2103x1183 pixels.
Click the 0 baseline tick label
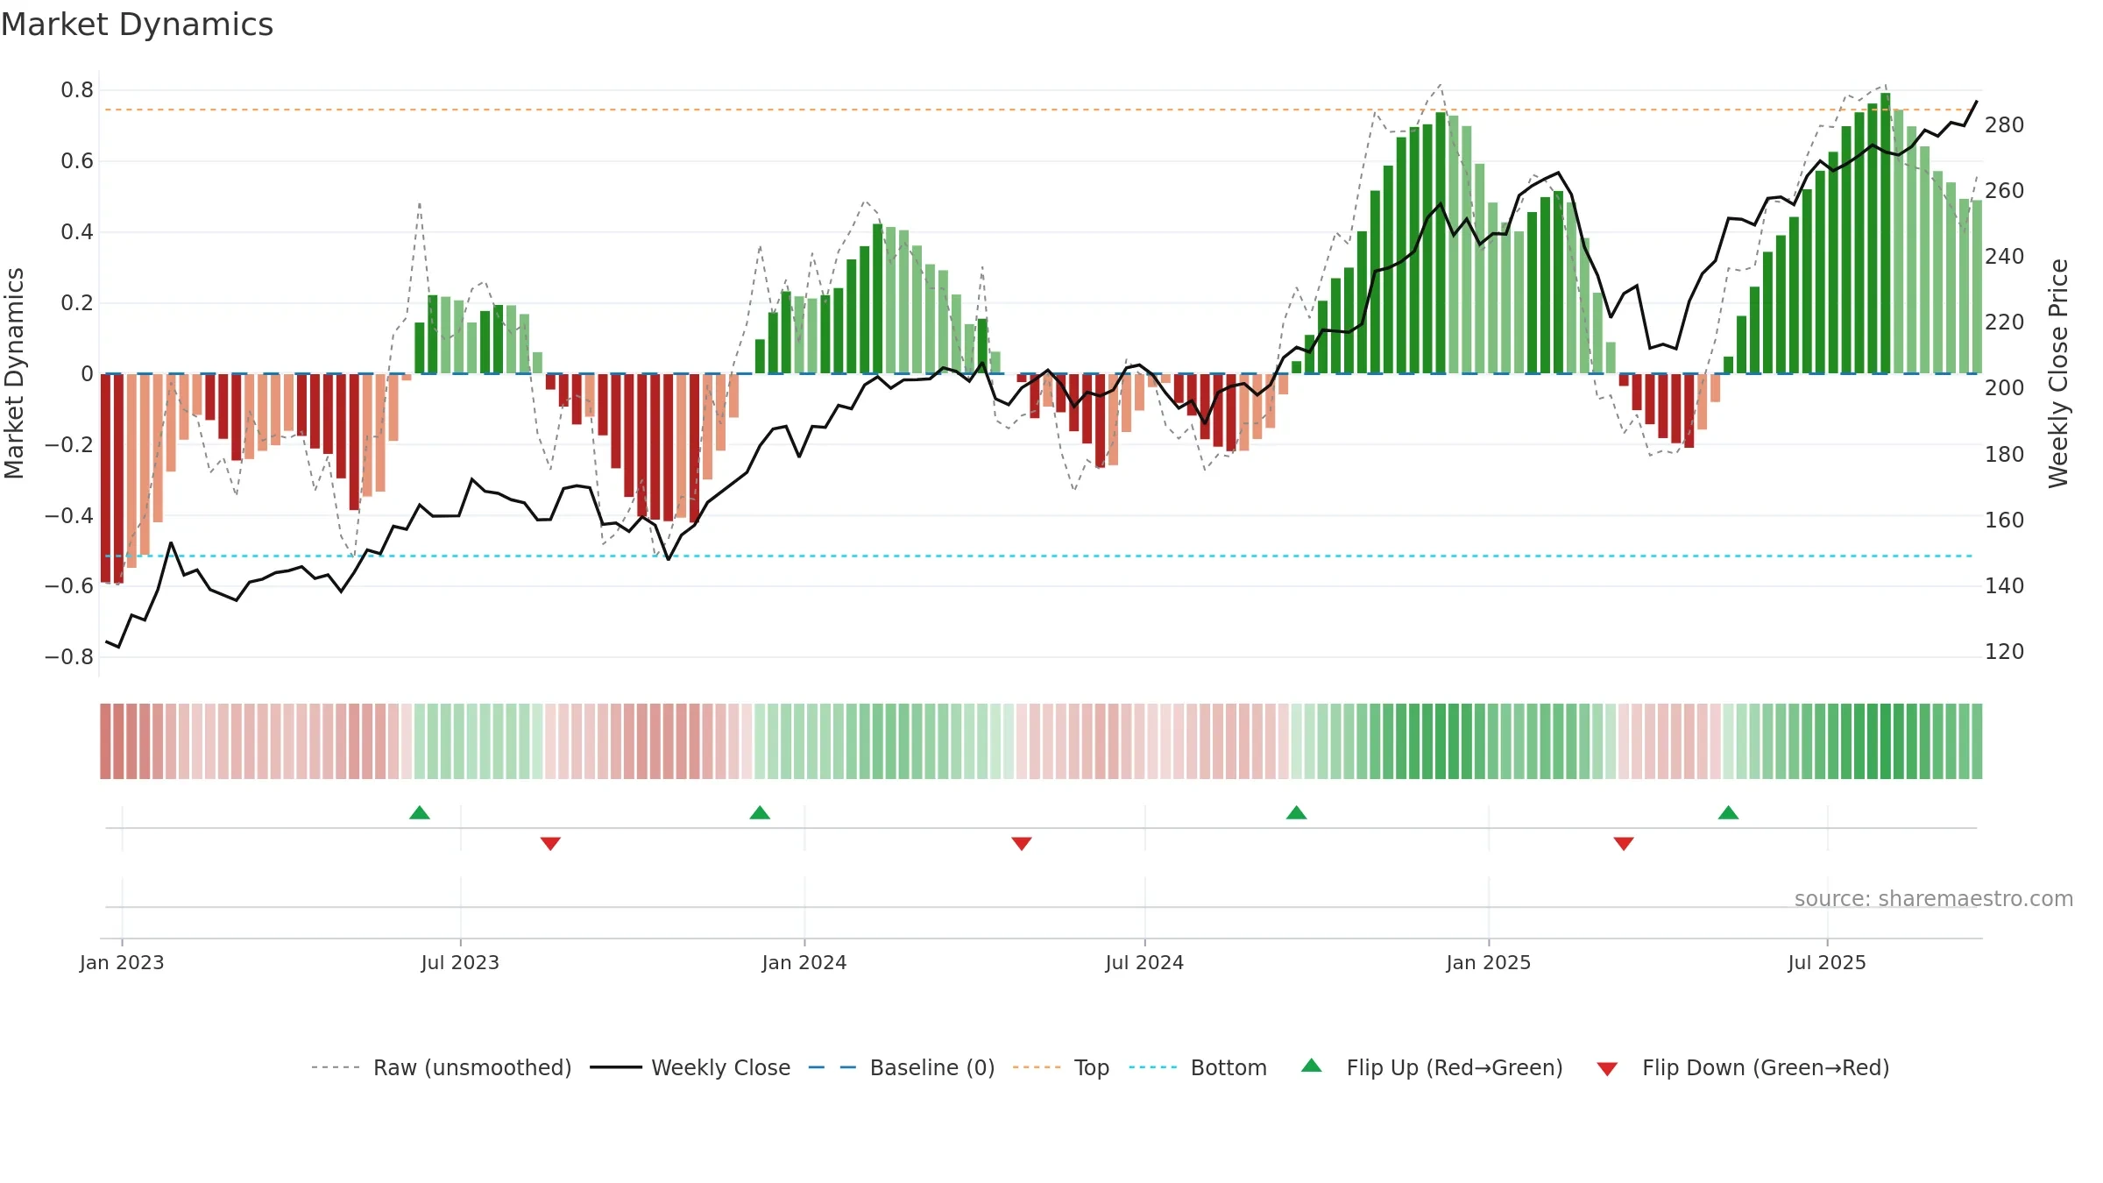[x=87, y=374]
